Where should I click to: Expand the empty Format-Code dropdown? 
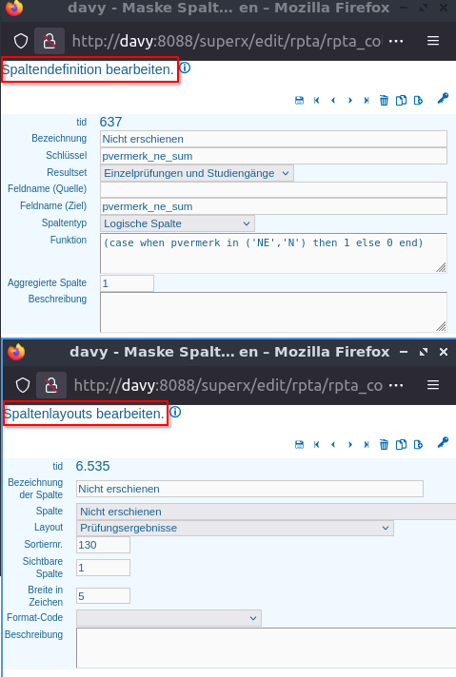(169, 618)
